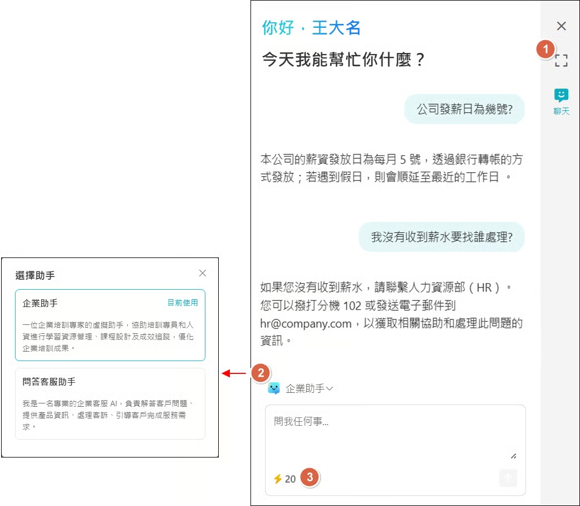580x506 pixels.
Task: Click the chevron beside 企業助手
Action: click(x=329, y=389)
